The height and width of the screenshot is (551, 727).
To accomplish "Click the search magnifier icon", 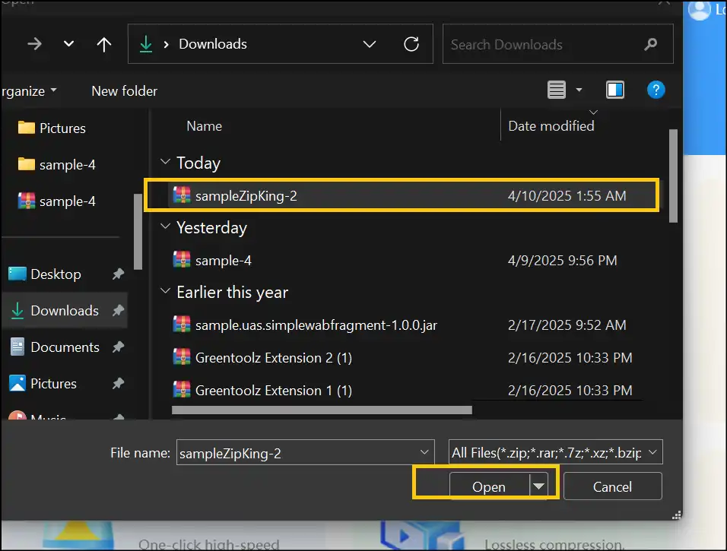I will 650,44.
